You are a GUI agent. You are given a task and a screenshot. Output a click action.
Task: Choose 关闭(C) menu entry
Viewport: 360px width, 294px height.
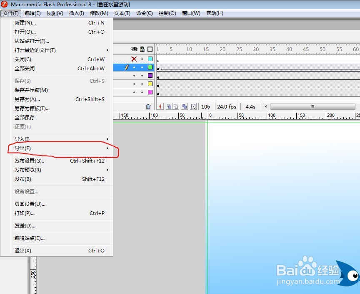pyautogui.click(x=62, y=59)
